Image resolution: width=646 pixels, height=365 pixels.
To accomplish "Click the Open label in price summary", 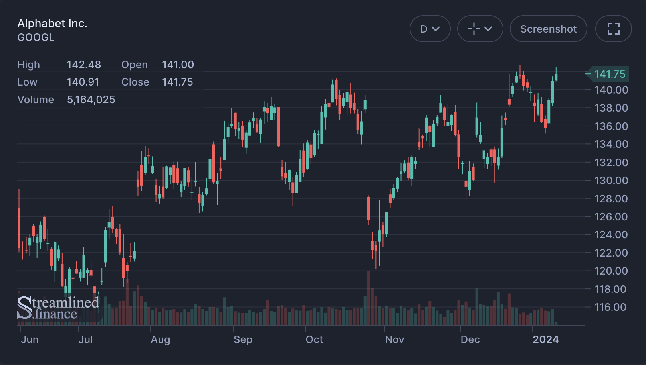I will tap(135, 65).
